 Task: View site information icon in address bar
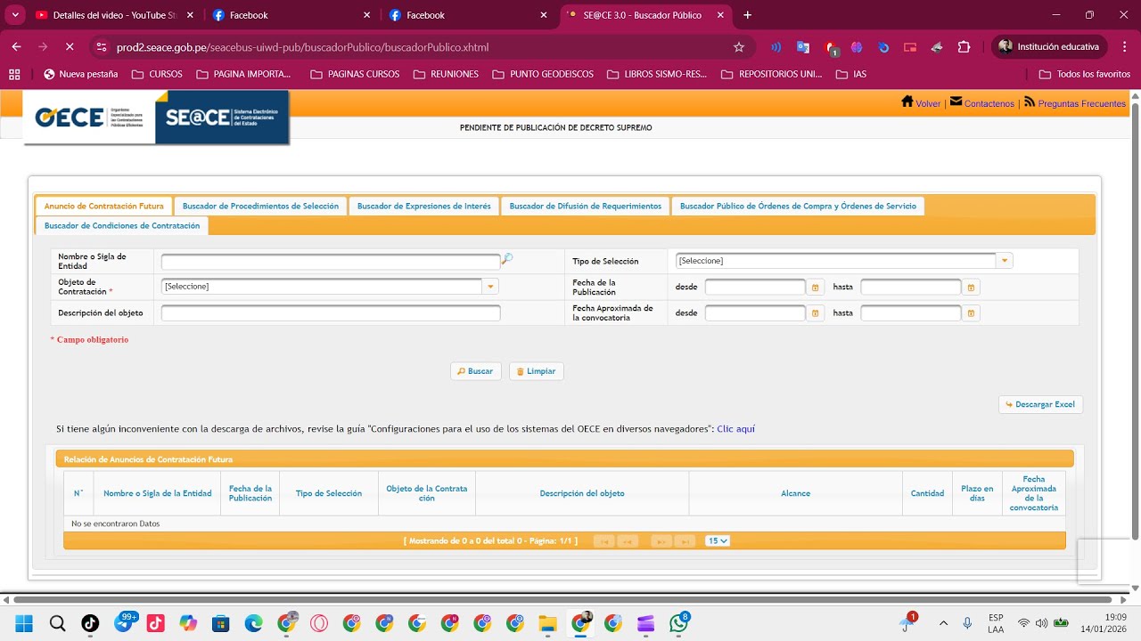[x=101, y=47]
